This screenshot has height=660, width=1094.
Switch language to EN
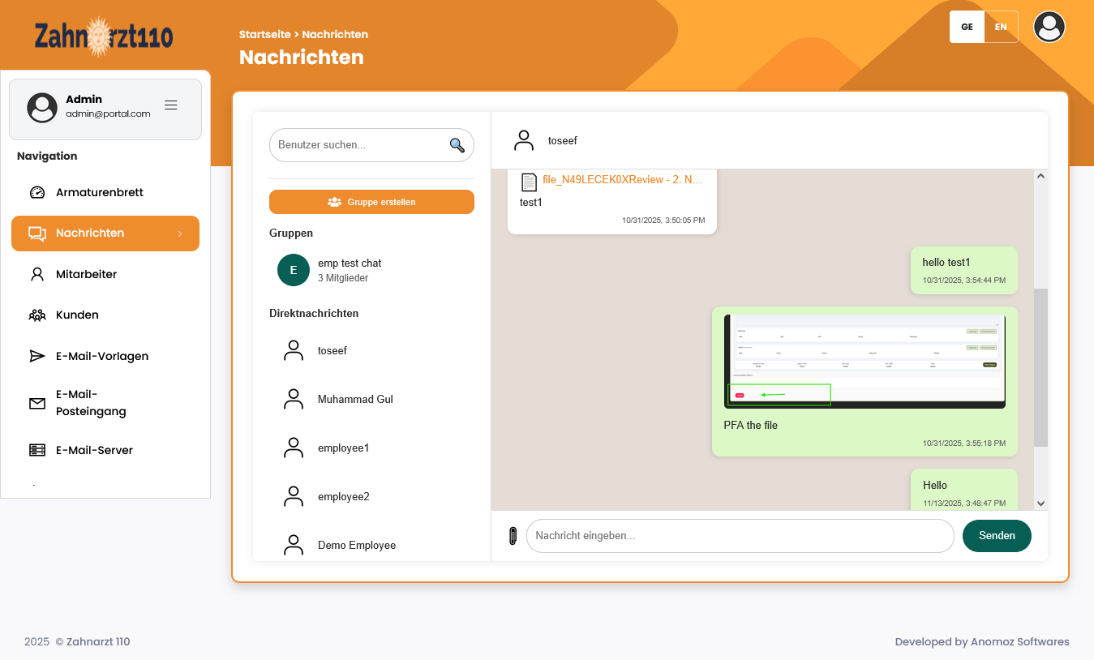(x=1001, y=27)
